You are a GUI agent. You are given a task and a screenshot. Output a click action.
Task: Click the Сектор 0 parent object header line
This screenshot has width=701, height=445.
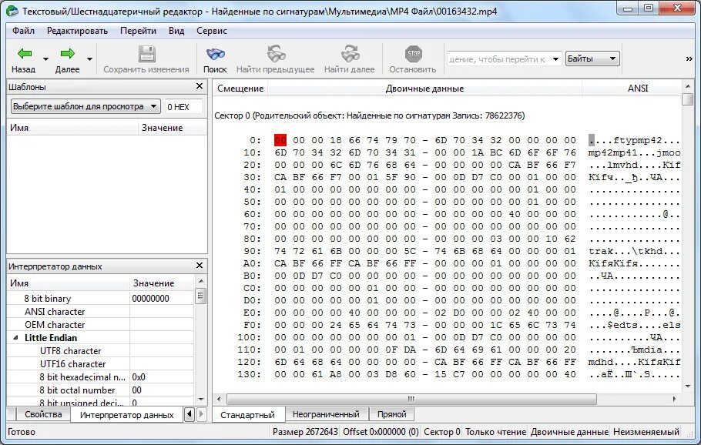pos(369,115)
